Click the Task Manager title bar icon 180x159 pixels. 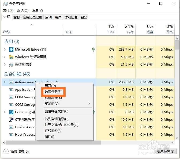(6, 4)
